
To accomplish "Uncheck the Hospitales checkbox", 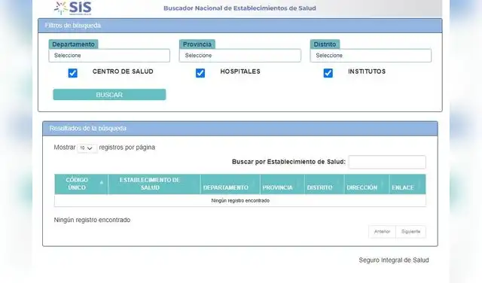I will coord(200,73).
